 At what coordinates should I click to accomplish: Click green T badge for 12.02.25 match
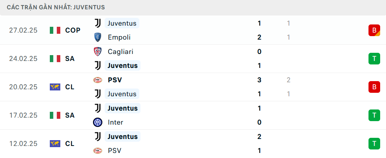(374, 144)
